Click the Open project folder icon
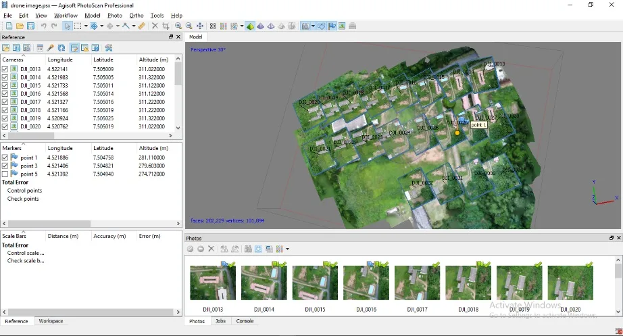623x336 pixels. click(20, 26)
